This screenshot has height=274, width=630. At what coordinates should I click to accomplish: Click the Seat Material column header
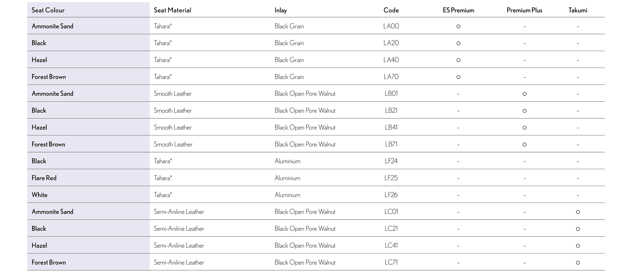click(x=172, y=10)
